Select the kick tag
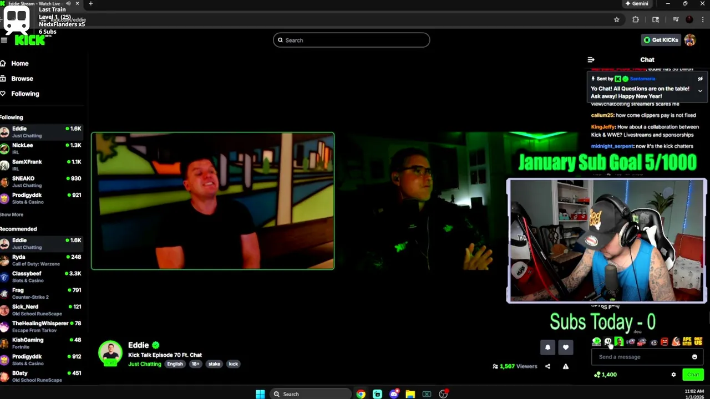This screenshot has height=399, width=710. (233, 364)
